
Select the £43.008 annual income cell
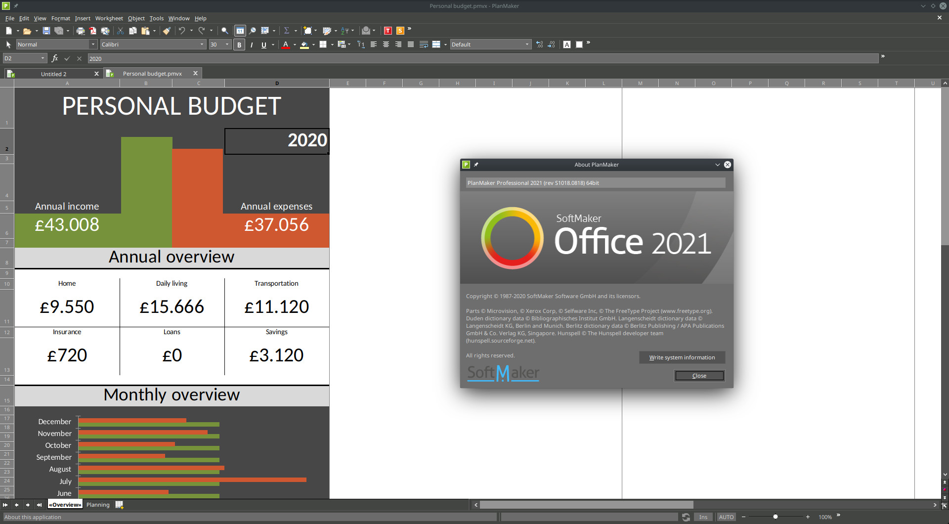click(x=67, y=225)
